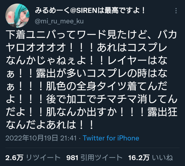Screen dimensions: 185x166
Task: Click the 引用ツイート label
Action: coord(101,157)
